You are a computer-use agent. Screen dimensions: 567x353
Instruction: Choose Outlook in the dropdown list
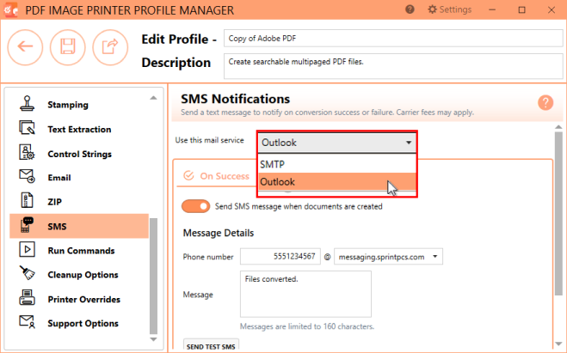[337, 181]
